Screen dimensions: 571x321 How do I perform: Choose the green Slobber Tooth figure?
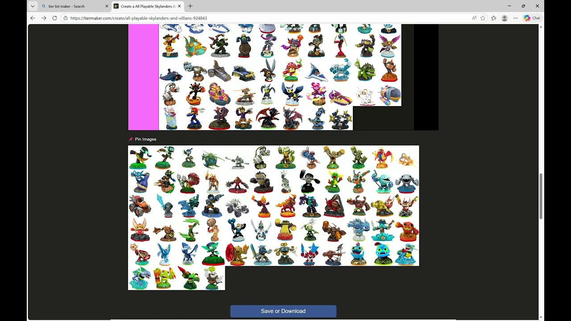pyautogui.click(x=365, y=70)
